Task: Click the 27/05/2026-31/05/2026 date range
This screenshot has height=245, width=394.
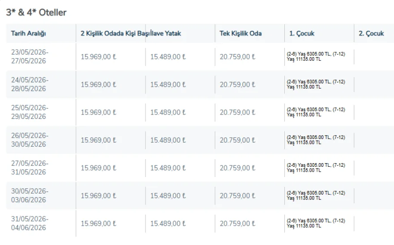Action: pos(30,167)
